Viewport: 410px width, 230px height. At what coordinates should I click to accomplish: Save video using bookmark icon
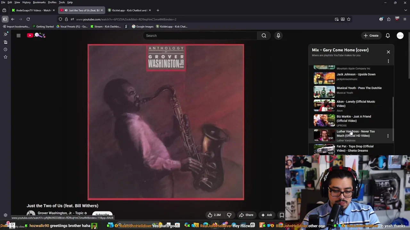[282, 215]
